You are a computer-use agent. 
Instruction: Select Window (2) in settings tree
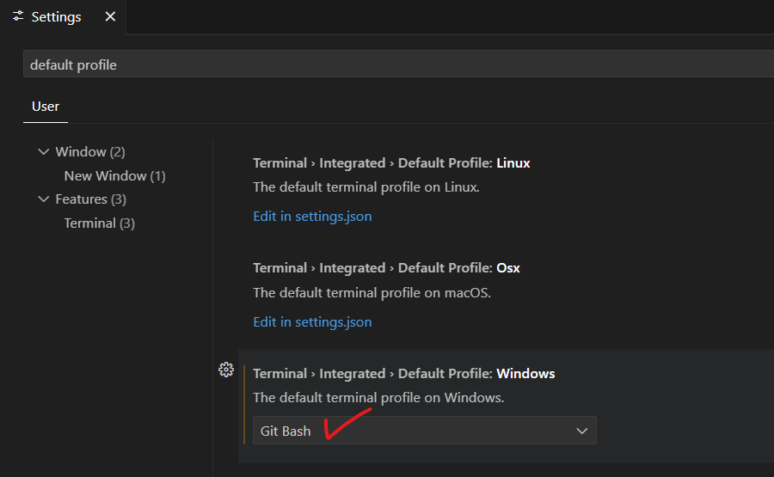tap(89, 152)
